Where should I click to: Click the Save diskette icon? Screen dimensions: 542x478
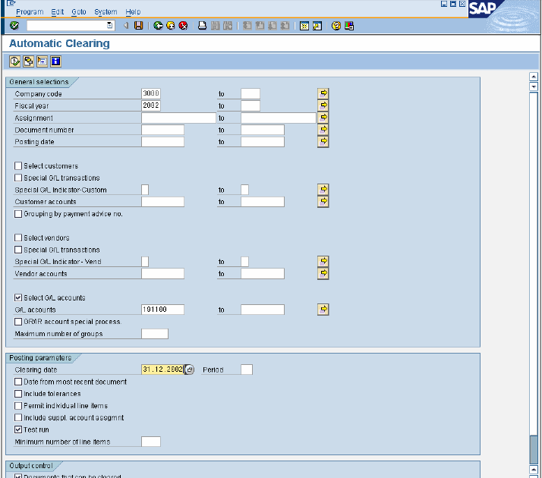pyautogui.click(x=139, y=26)
